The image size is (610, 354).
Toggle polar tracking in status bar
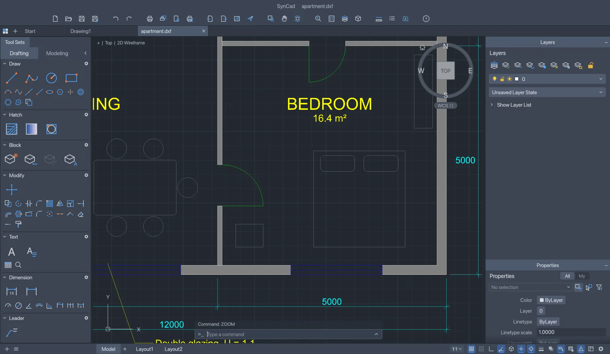501,349
